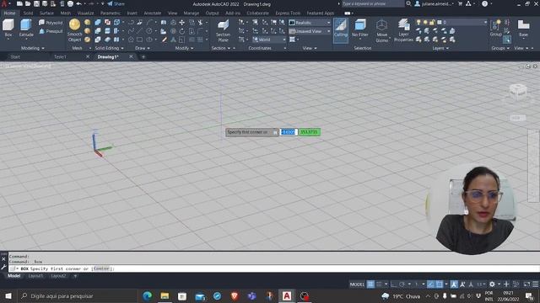The width and height of the screenshot is (540, 303).
Task: Click the No Filter selection tool
Action: pos(360,28)
